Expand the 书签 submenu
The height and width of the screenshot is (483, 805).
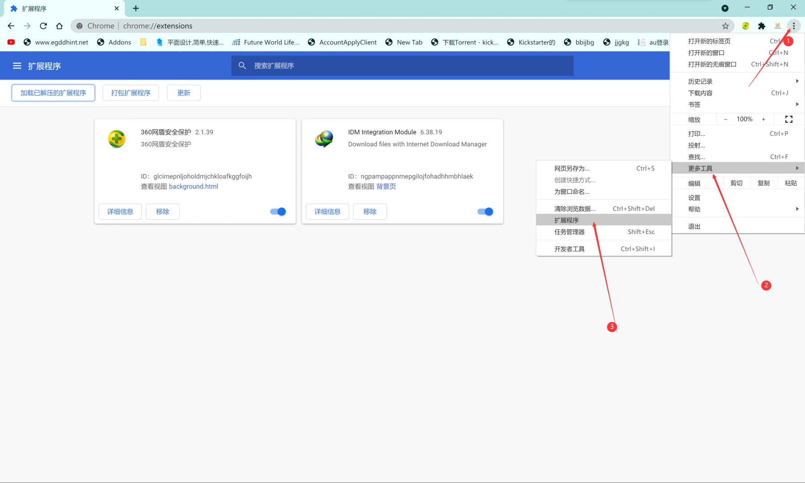[738, 104]
